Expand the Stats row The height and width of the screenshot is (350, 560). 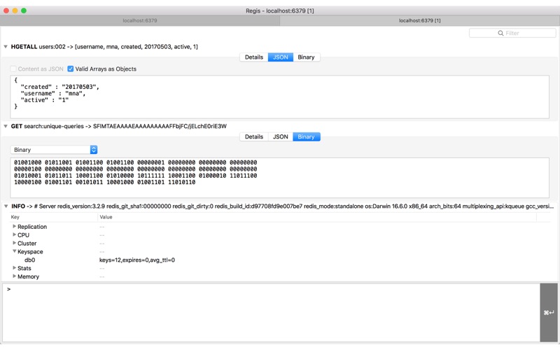point(14,268)
